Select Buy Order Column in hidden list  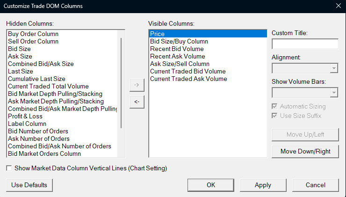[33, 34]
